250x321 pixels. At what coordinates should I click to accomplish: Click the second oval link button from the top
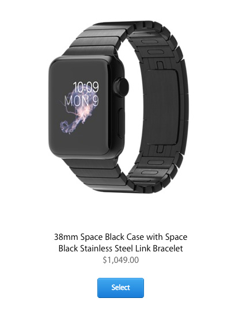pos(156,52)
